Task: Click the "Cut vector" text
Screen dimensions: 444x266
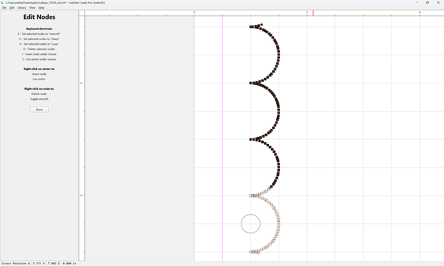Action: click(39, 79)
